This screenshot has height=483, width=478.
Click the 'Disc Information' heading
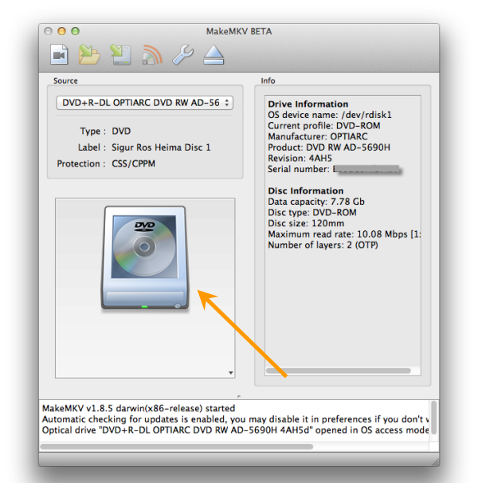(x=306, y=190)
